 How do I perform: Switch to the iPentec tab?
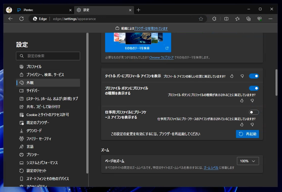(44, 10)
